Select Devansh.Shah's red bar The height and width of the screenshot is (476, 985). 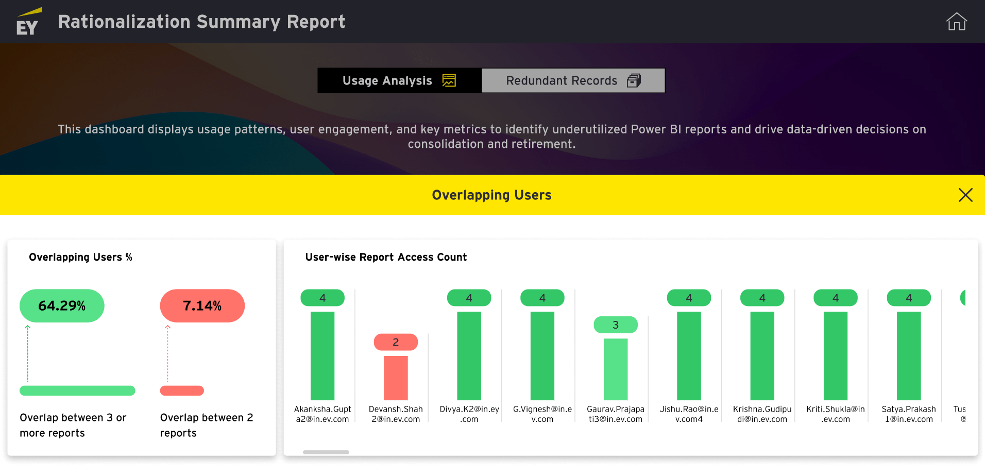396,378
